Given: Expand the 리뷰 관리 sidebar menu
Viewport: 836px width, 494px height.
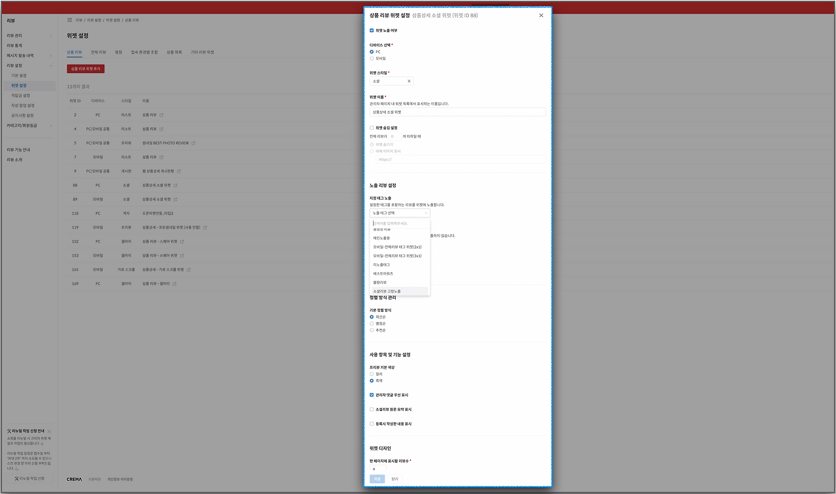Looking at the screenshot, I should [x=29, y=36].
